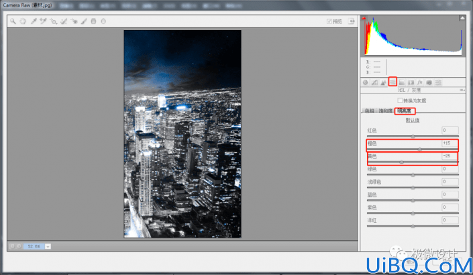Click the 浅绿色 aqua slider handle
The image size is (473, 275).
click(x=413, y=188)
